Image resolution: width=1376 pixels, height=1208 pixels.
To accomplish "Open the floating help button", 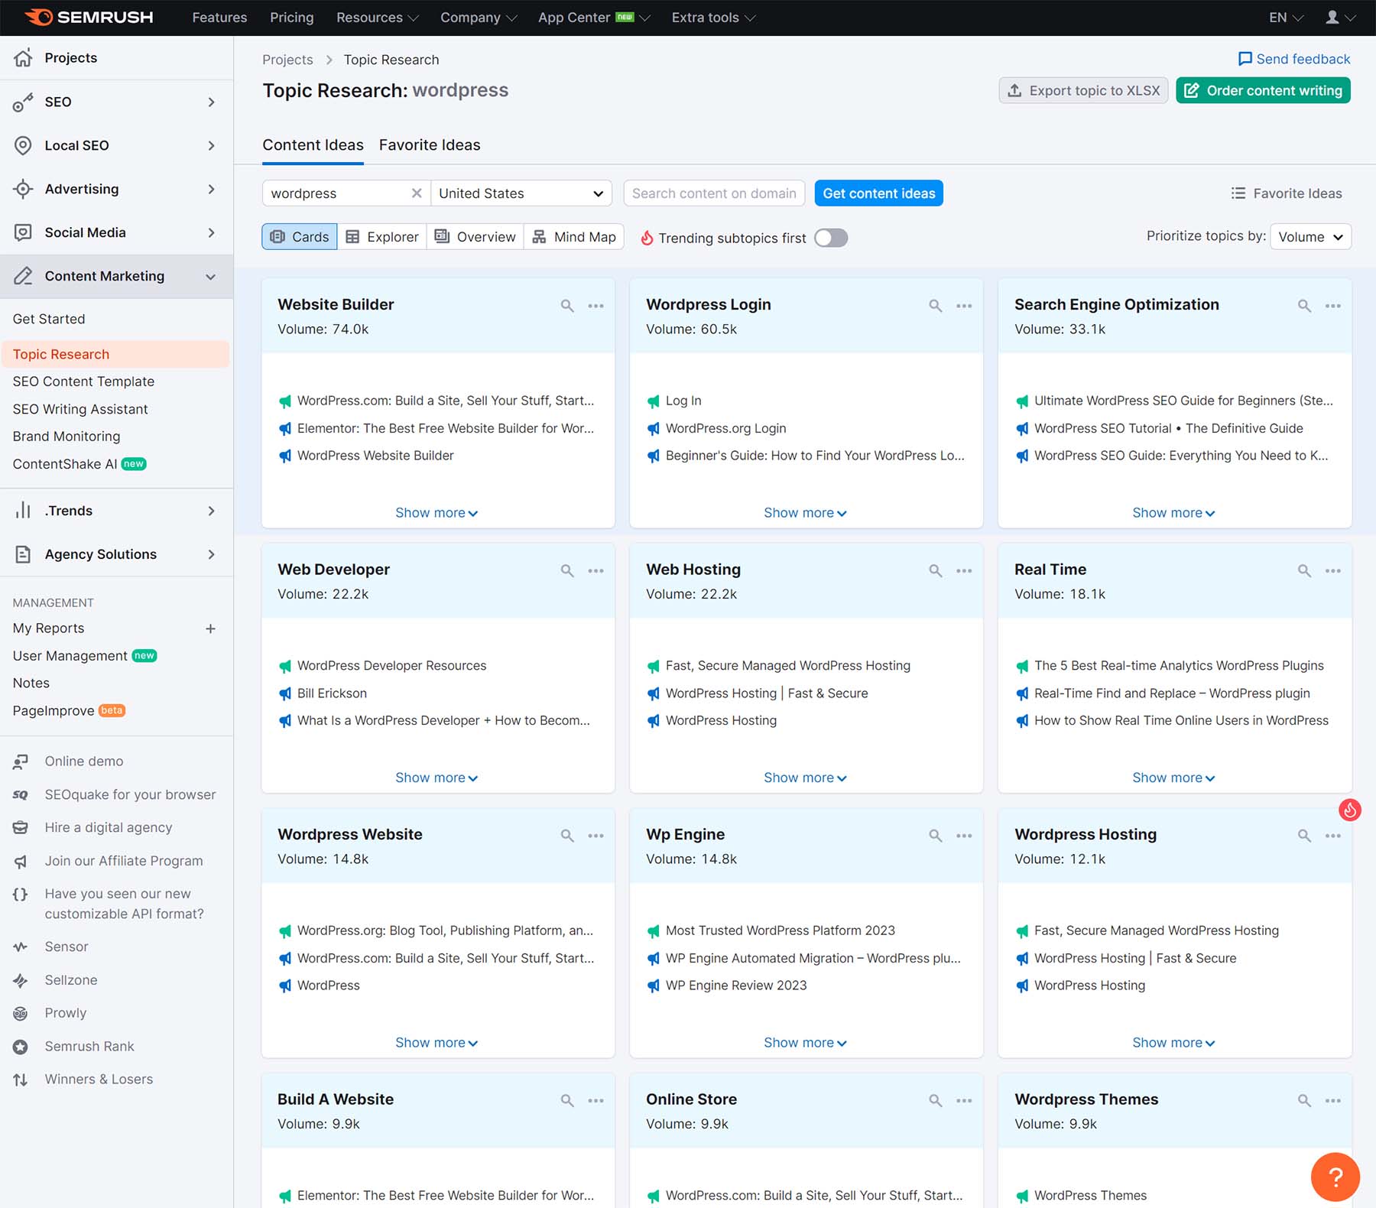I will click(1335, 1177).
